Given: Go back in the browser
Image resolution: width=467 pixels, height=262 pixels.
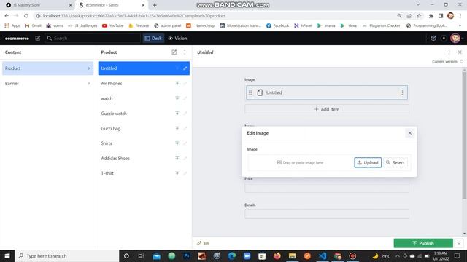Looking at the screenshot, I should 7,16.
